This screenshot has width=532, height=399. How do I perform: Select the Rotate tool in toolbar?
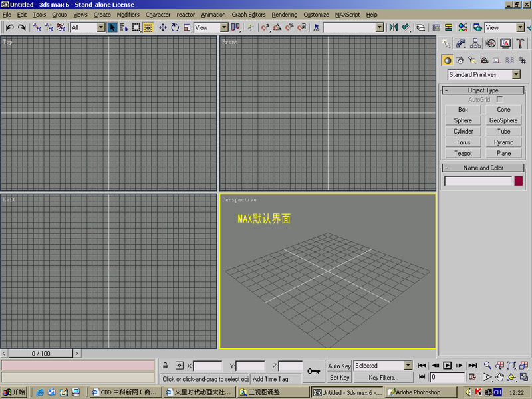[x=175, y=27]
